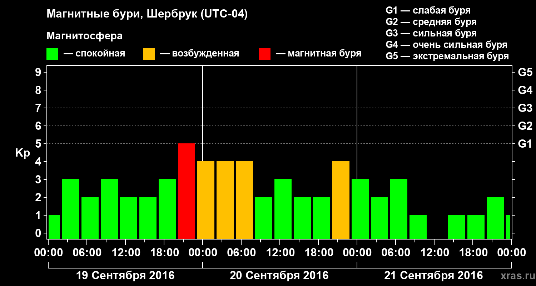Viewport: 536px width, 286px height.
Task: Click the '06:00' time label above 20 Сентября
Action: click(x=241, y=253)
